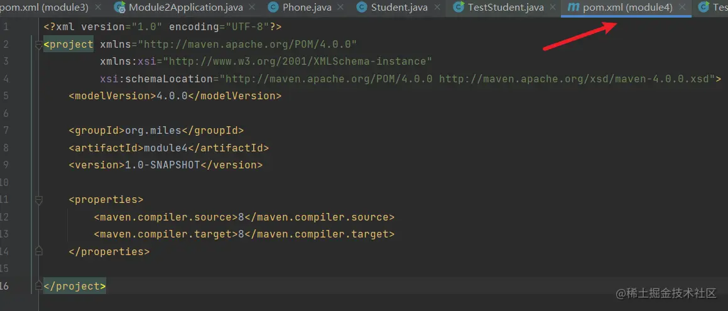Collapse the properties opening tag fold marker
The width and height of the screenshot is (728, 311).
(38, 200)
